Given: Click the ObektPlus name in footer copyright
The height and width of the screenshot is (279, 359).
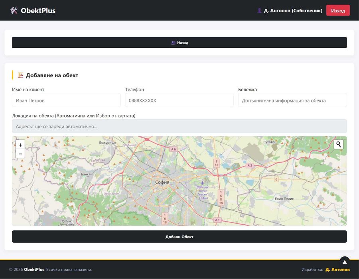Looking at the screenshot, I should point(34,269).
